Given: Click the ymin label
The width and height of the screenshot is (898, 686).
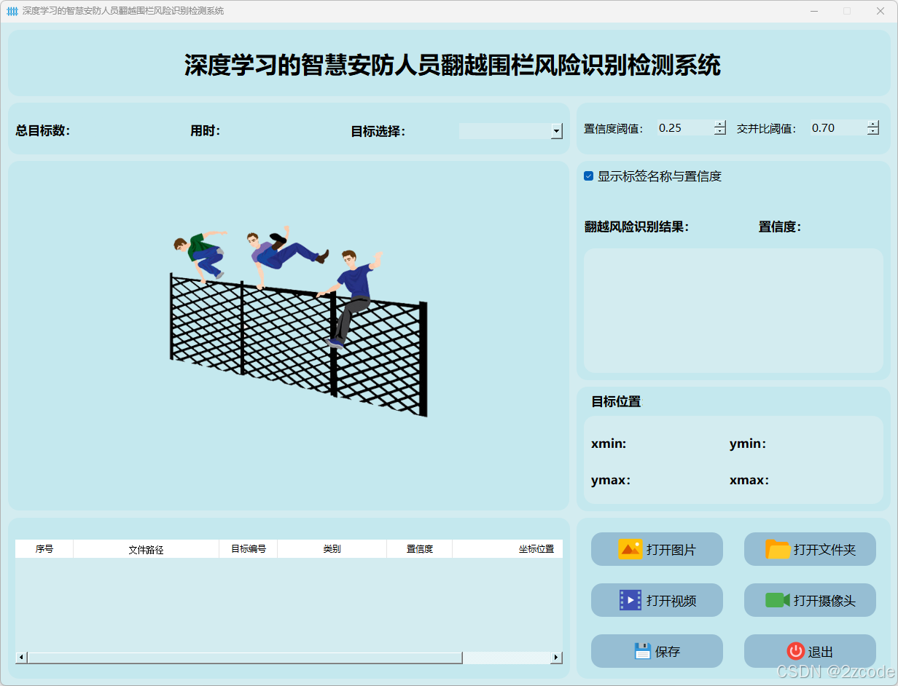Looking at the screenshot, I should [748, 443].
